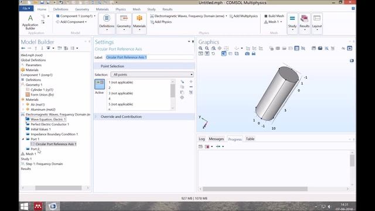Image resolution: width=375 pixels, height=211 pixels.
Task: Click the reset view rotation arrow icon
Action: pyautogui.click(x=213, y=54)
